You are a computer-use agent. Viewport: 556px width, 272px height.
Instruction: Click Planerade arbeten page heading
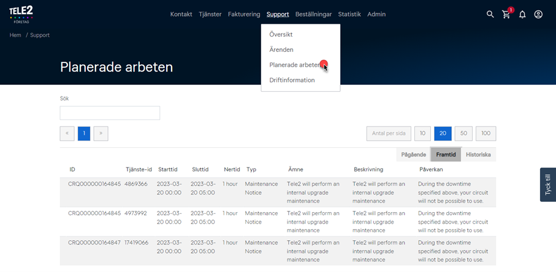116,67
